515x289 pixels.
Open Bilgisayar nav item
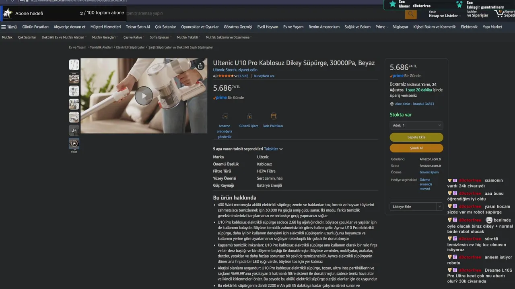[x=400, y=27]
